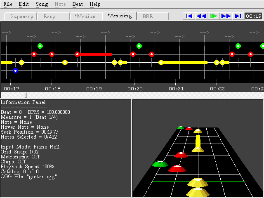
Task: Switch to the Easy difficulty tab
Action: point(49,16)
